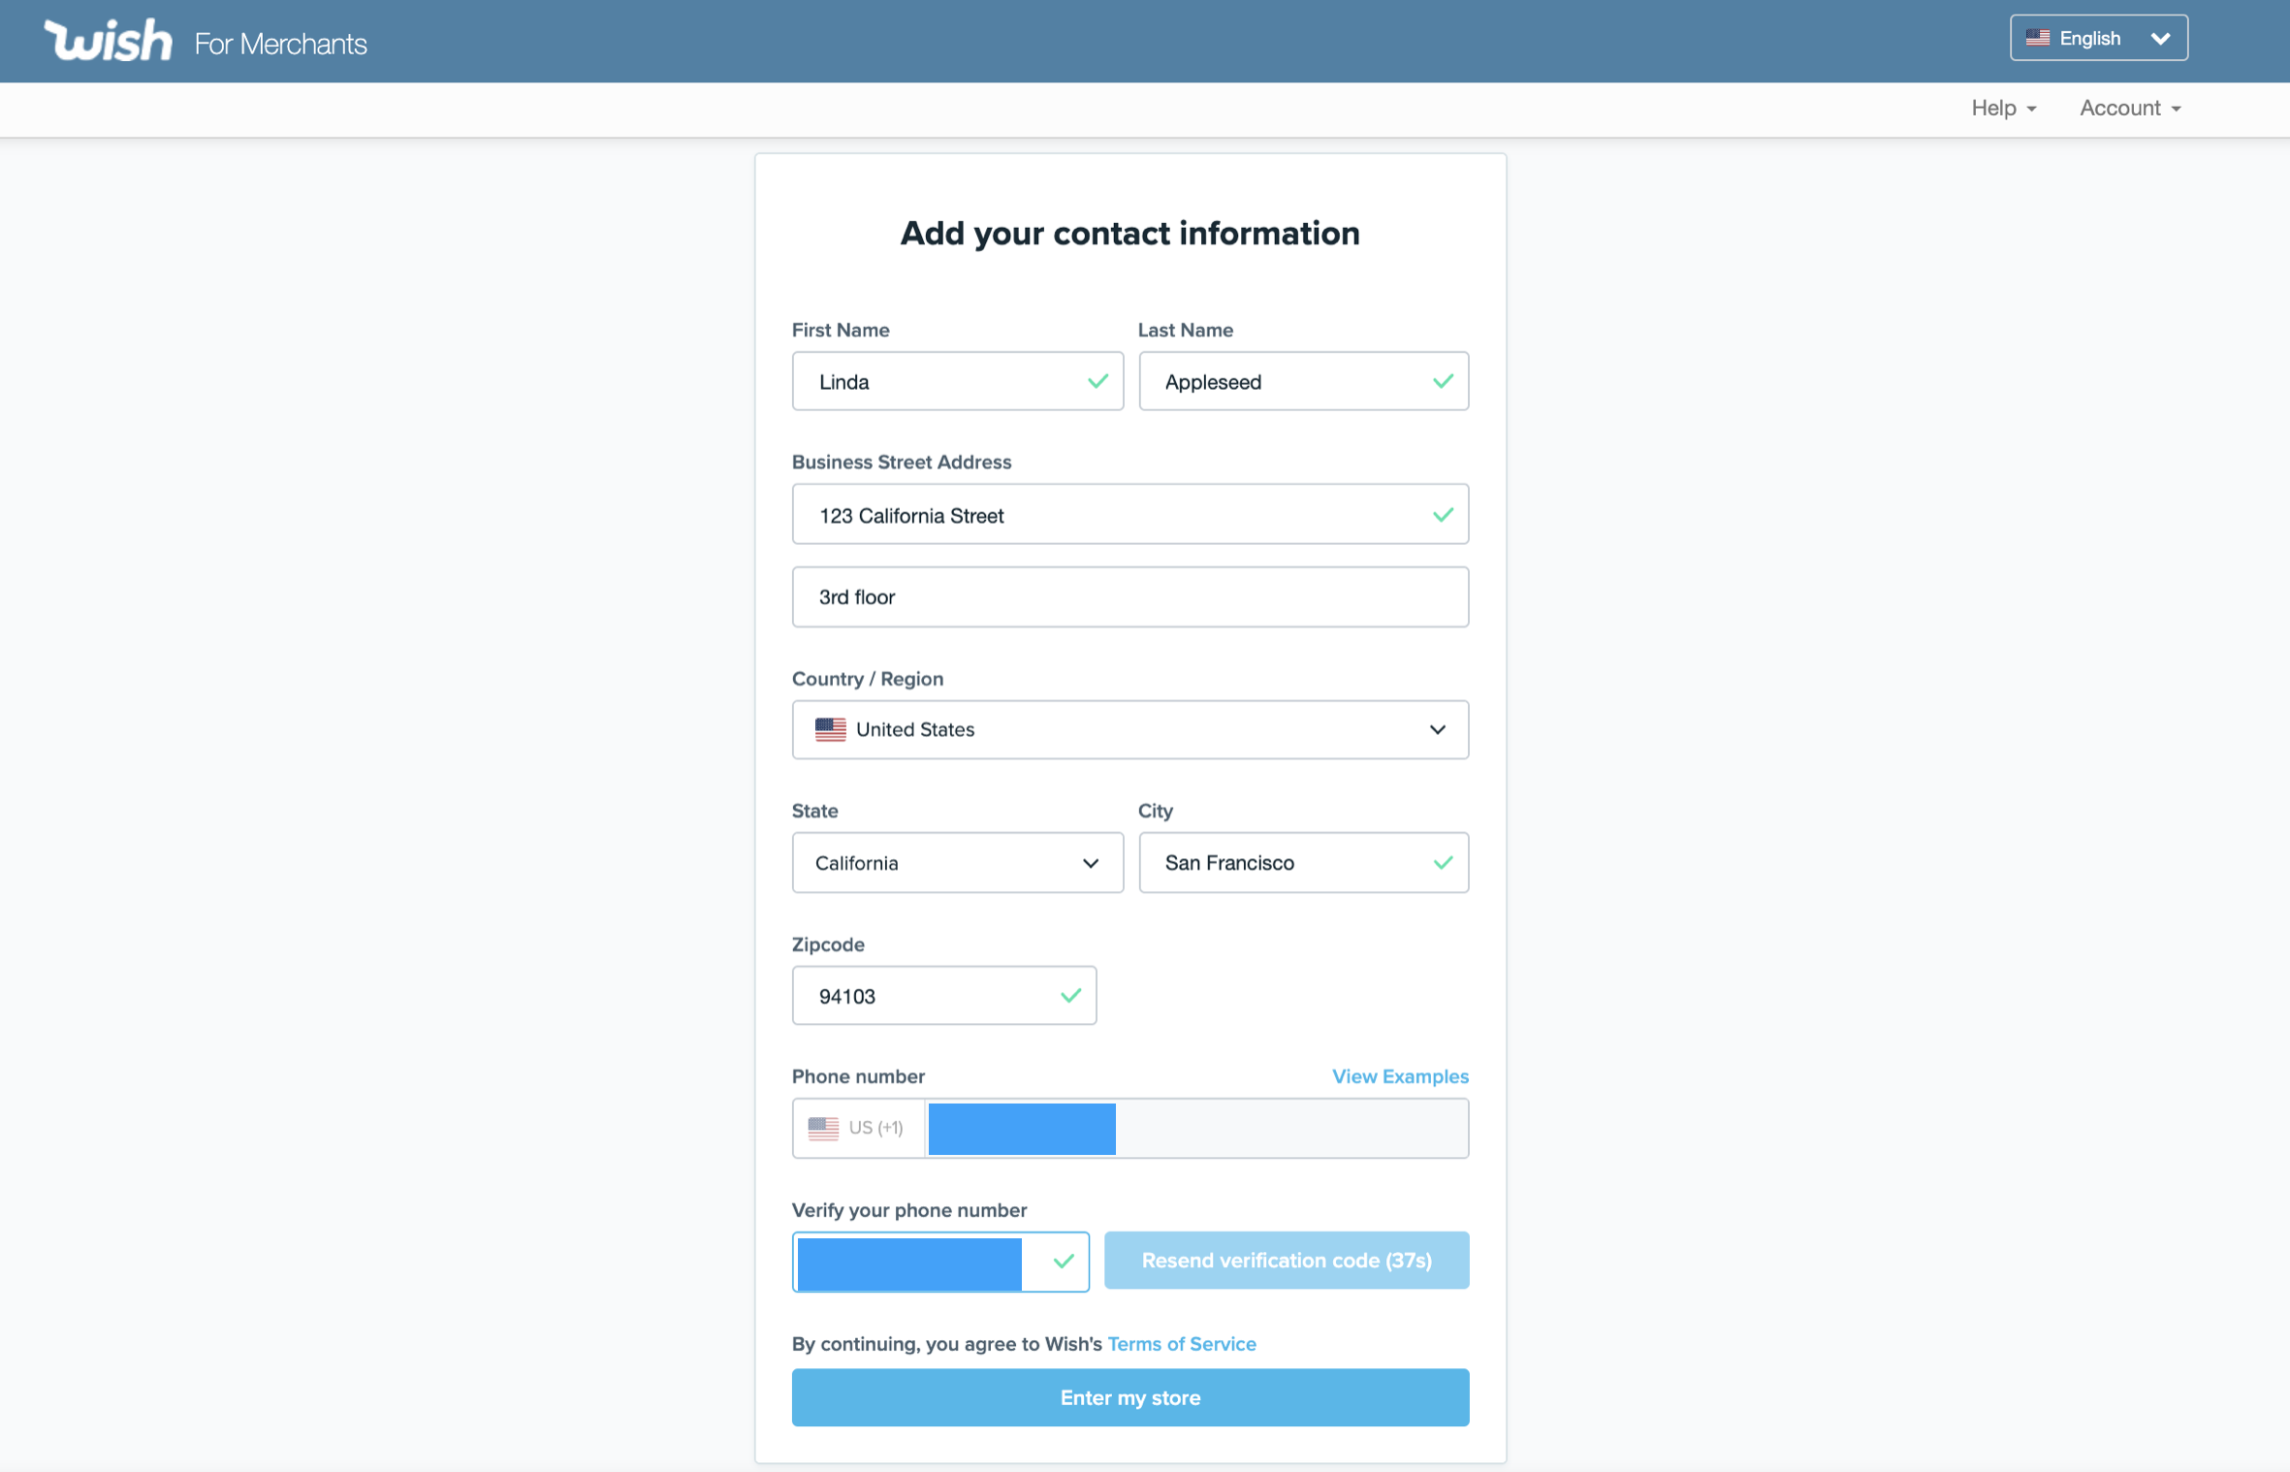Click the 3rd floor address line field
Screen dimensions: 2290x1472
pyautogui.click(x=1129, y=597)
